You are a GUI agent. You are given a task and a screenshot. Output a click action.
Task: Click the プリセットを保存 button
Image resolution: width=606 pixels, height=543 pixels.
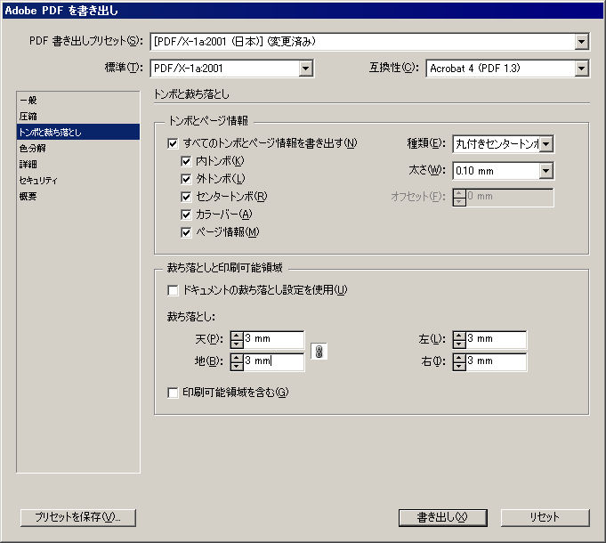pyautogui.click(x=77, y=517)
